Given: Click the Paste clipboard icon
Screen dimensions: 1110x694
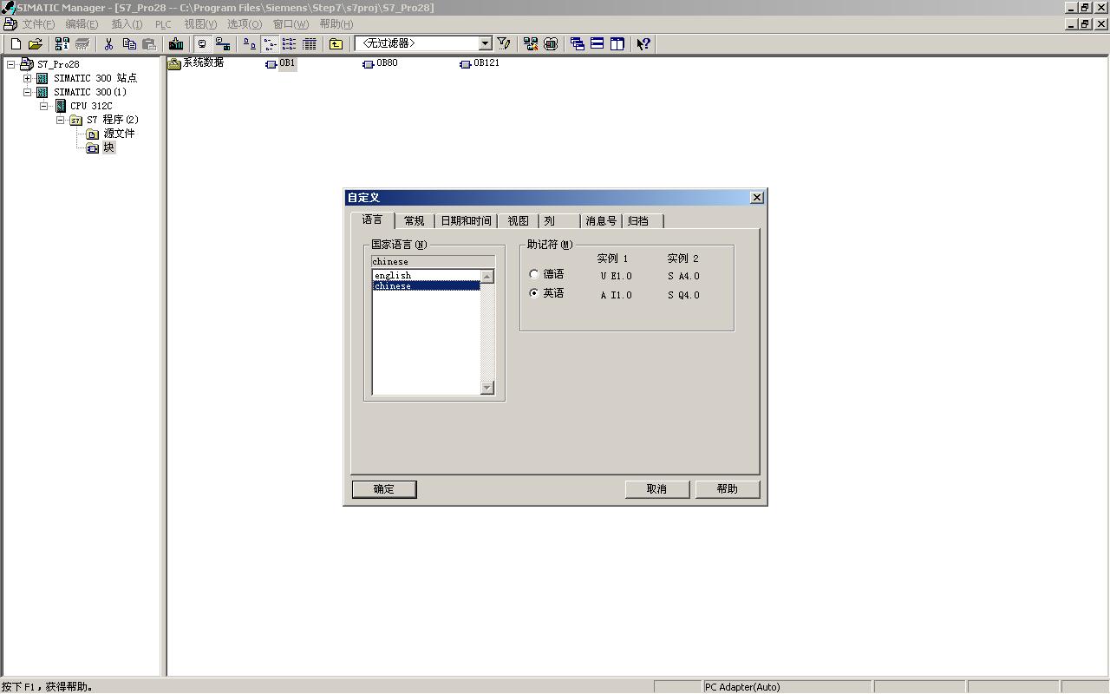Looking at the screenshot, I should 149,43.
